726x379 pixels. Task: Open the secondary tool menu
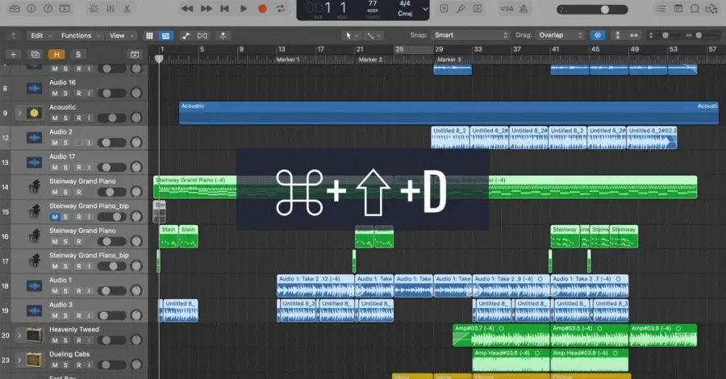click(x=373, y=35)
